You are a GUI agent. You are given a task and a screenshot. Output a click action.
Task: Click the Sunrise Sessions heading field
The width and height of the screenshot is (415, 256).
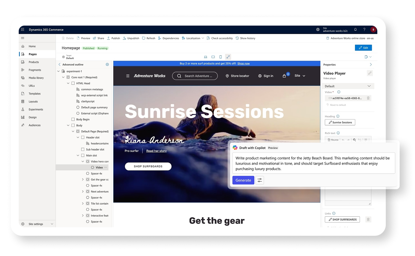340,122
